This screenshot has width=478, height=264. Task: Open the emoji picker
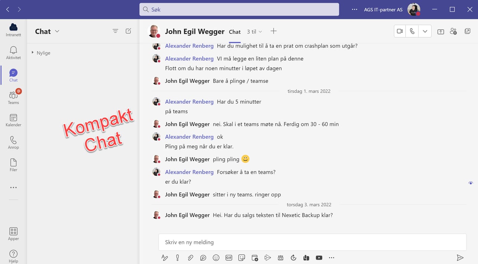tap(216, 258)
